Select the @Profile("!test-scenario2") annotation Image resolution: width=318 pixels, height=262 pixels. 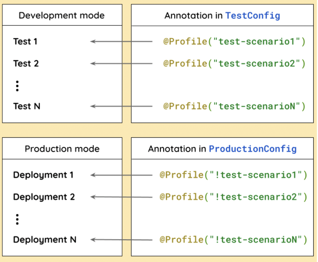point(233,197)
